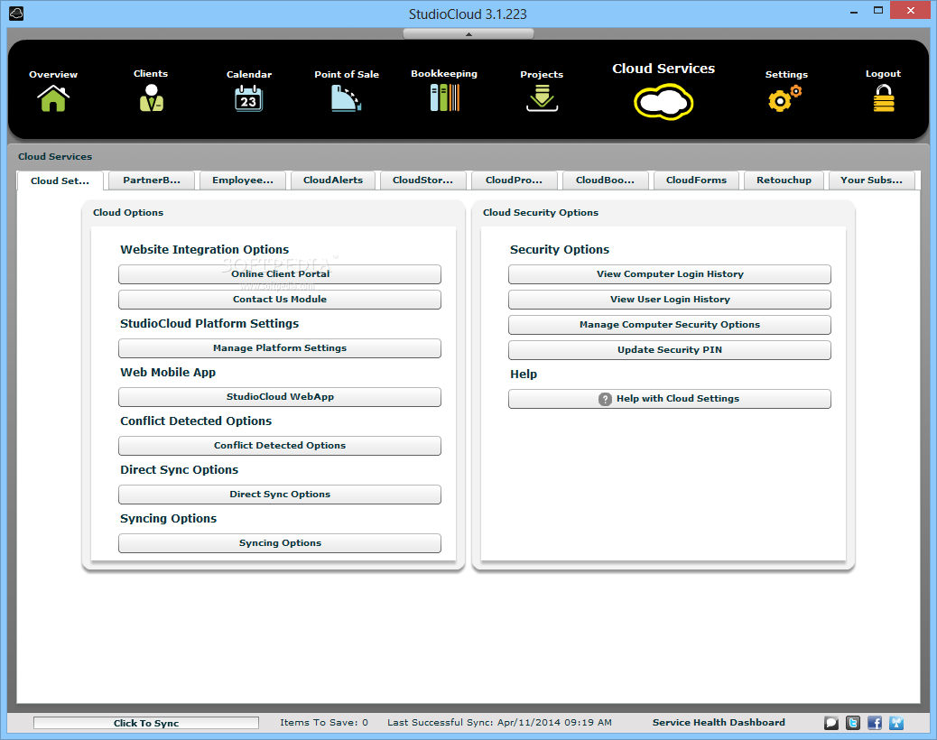Click the Conflict Detected Options button
Image resolution: width=937 pixels, height=740 pixels.
tap(280, 446)
